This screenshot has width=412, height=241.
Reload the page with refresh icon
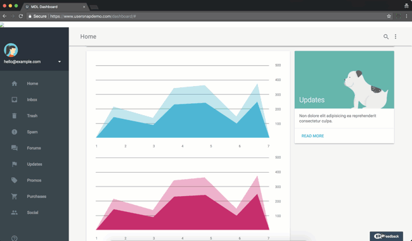pyautogui.click(x=21, y=16)
